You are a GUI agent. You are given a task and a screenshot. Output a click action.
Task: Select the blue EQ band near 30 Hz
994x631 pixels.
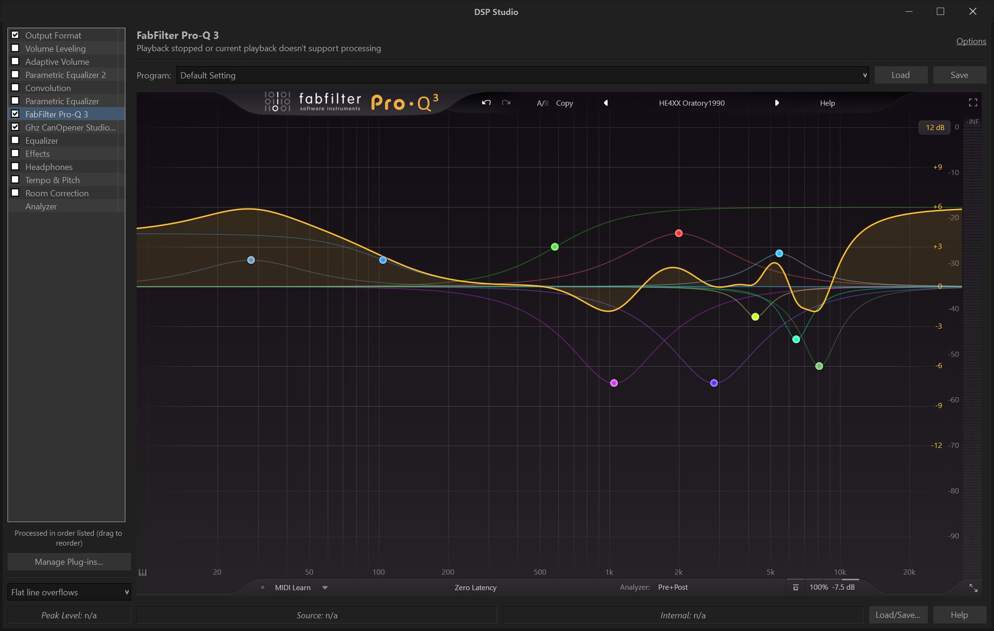pyautogui.click(x=251, y=260)
